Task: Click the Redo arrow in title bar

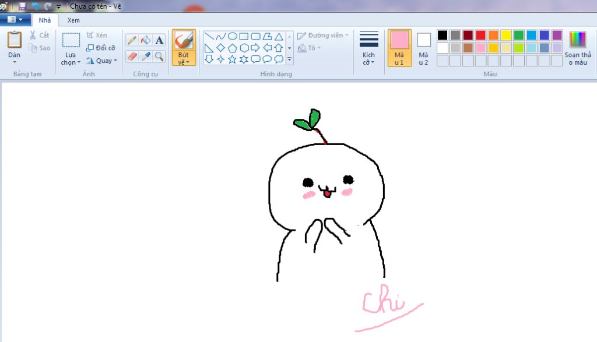Action: pyautogui.click(x=48, y=6)
